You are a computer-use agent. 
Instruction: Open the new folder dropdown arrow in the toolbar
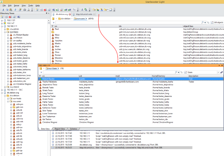coord(108,10)
